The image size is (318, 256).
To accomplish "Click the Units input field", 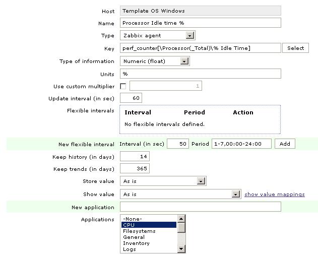I will (200, 74).
